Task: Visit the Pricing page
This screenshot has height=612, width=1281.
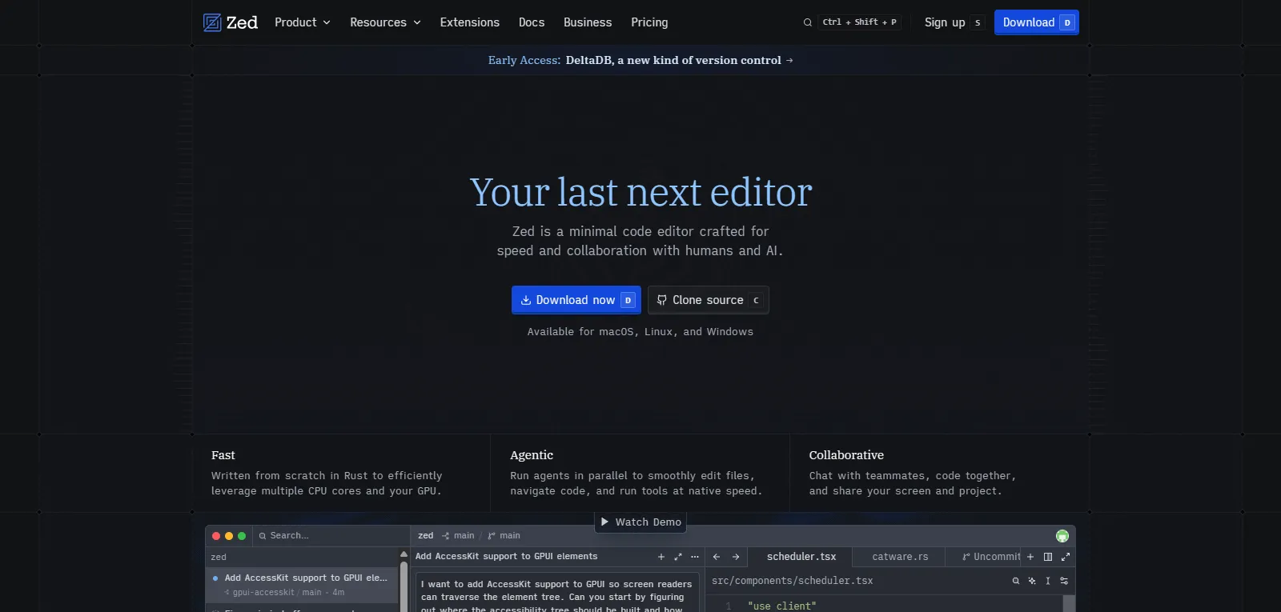Action: pos(649,22)
